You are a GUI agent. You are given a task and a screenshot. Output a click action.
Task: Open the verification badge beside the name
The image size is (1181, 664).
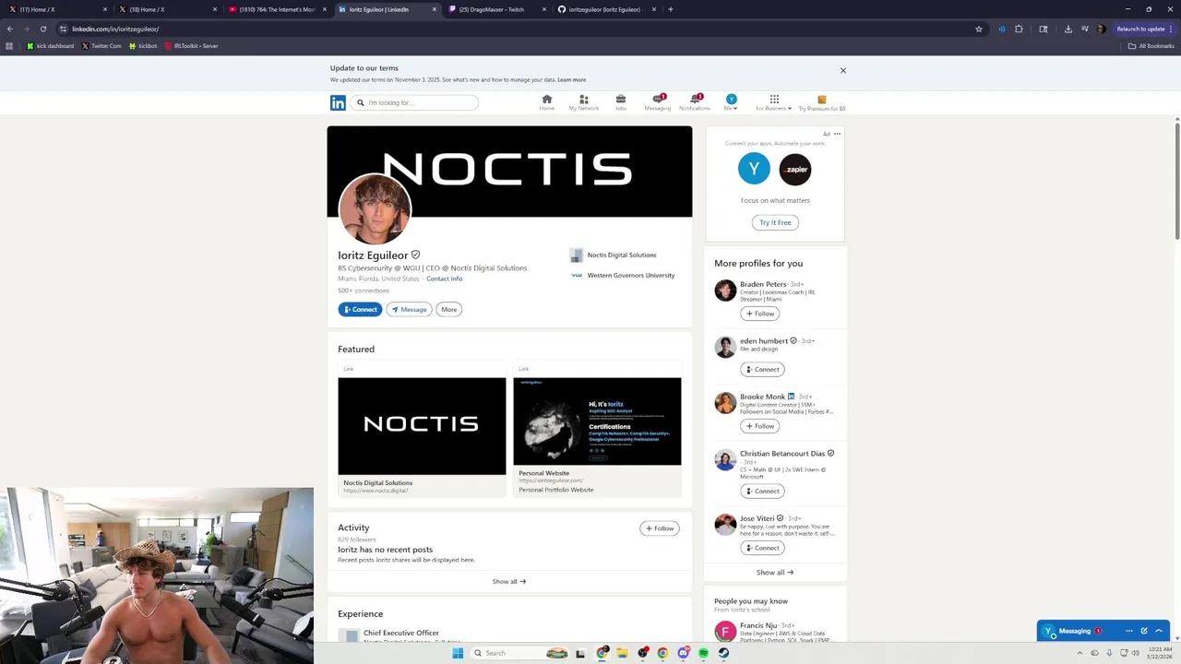(415, 255)
